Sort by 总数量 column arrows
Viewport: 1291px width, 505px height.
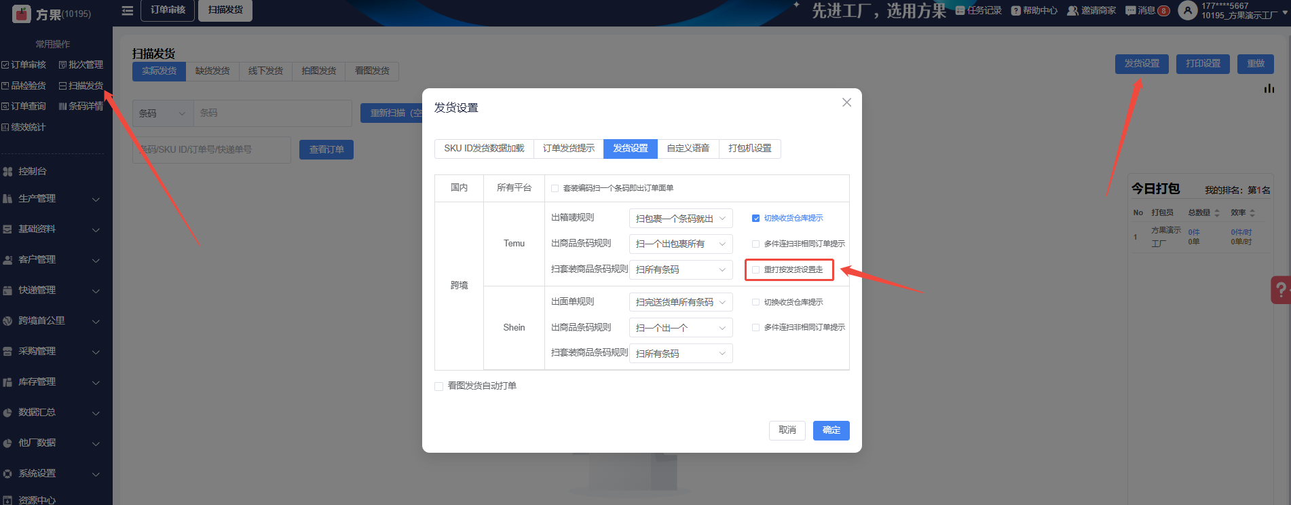1217,213
